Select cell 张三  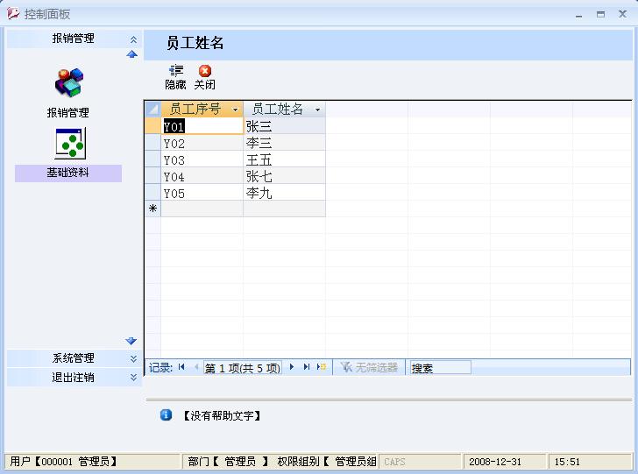click(285, 126)
